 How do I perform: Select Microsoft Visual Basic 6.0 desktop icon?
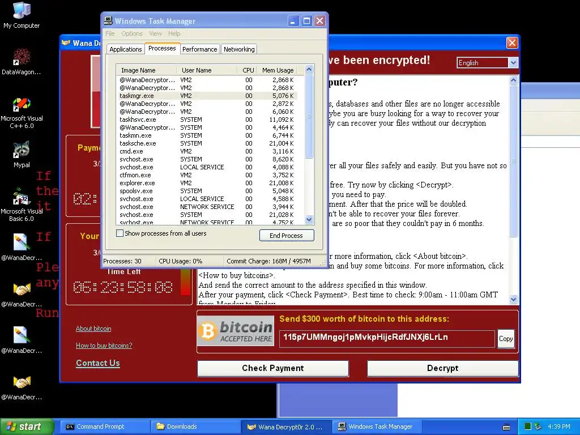[22, 205]
